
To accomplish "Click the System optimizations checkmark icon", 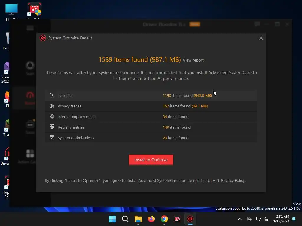I will coord(52,138).
